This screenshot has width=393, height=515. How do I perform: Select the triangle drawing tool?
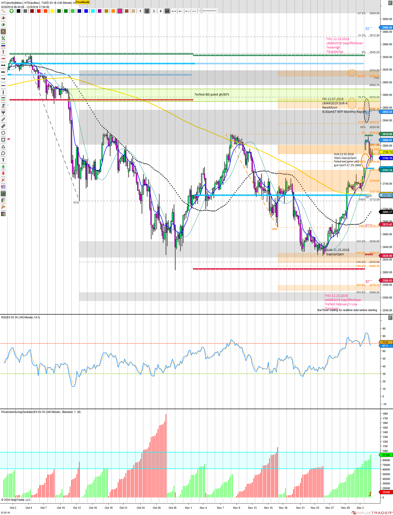click(x=3, y=146)
